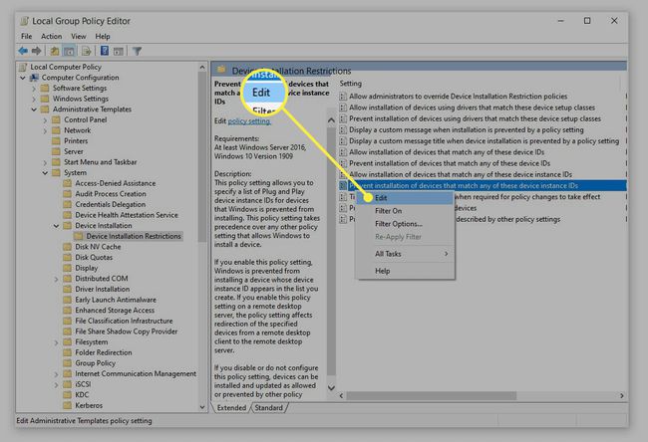Click the Up one level folder icon
Image resolution: width=648 pixels, height=442 pixels.
(x=54, y=51)
